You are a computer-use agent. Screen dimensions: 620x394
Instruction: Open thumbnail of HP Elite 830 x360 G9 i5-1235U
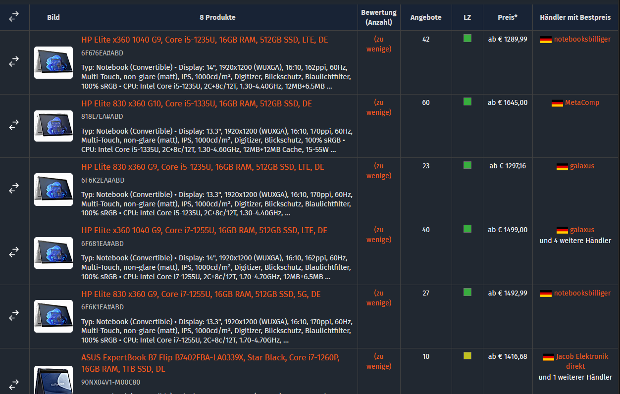(53, 190)
